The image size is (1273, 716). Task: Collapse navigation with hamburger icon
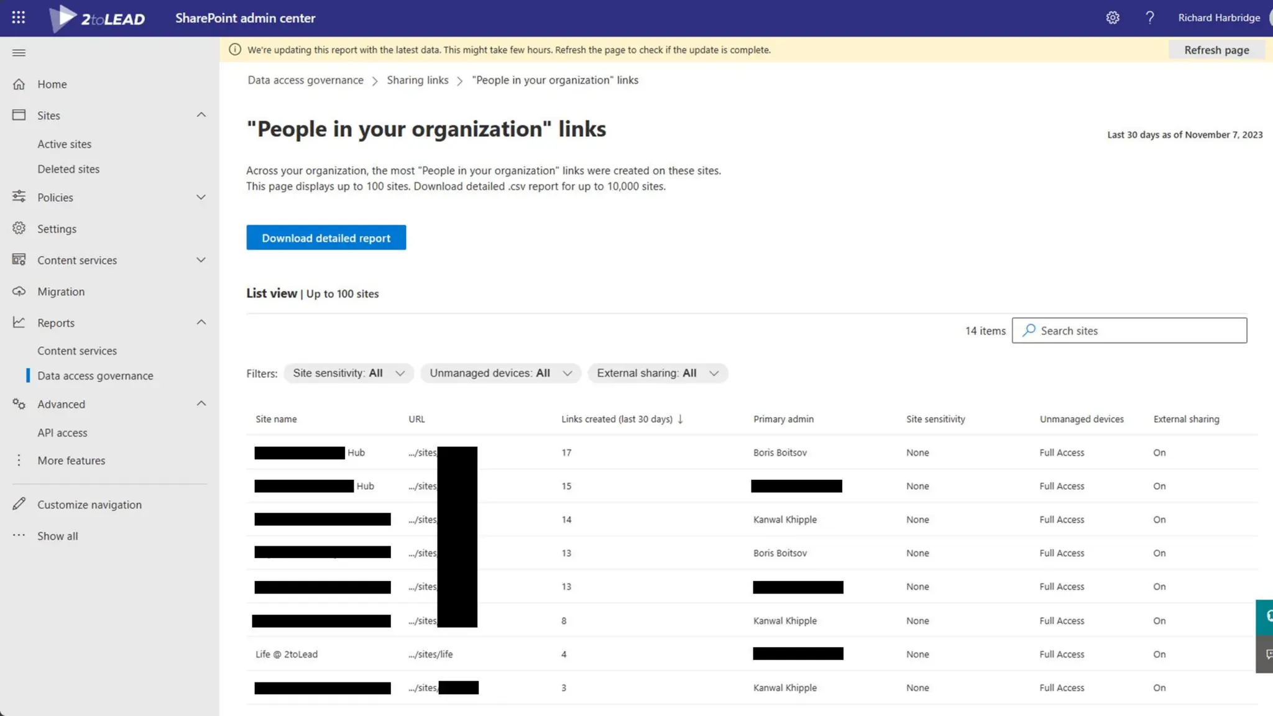coord(19,53)
